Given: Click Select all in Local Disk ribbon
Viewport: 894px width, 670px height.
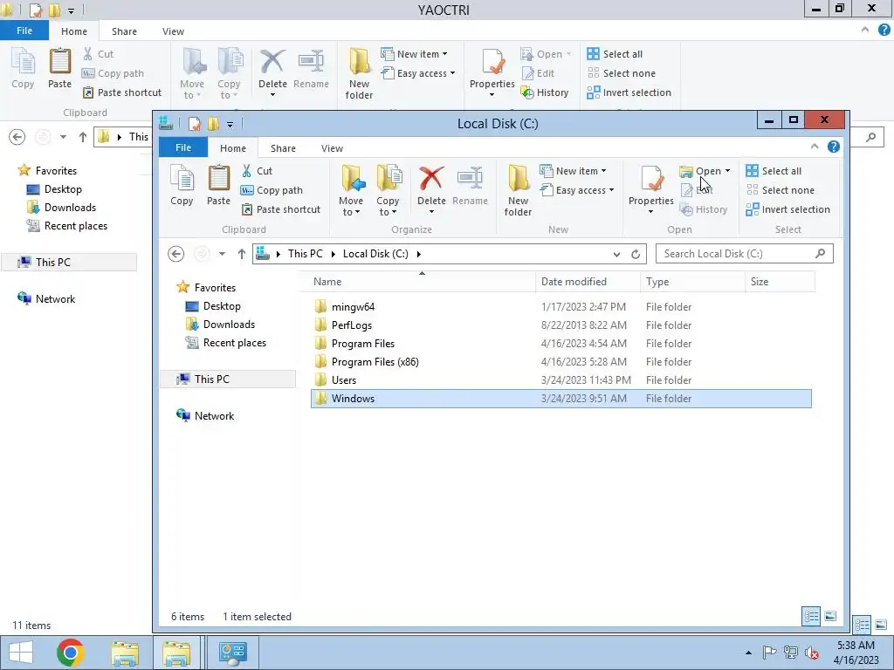Looking at the screenshot, I should (774, 171).
